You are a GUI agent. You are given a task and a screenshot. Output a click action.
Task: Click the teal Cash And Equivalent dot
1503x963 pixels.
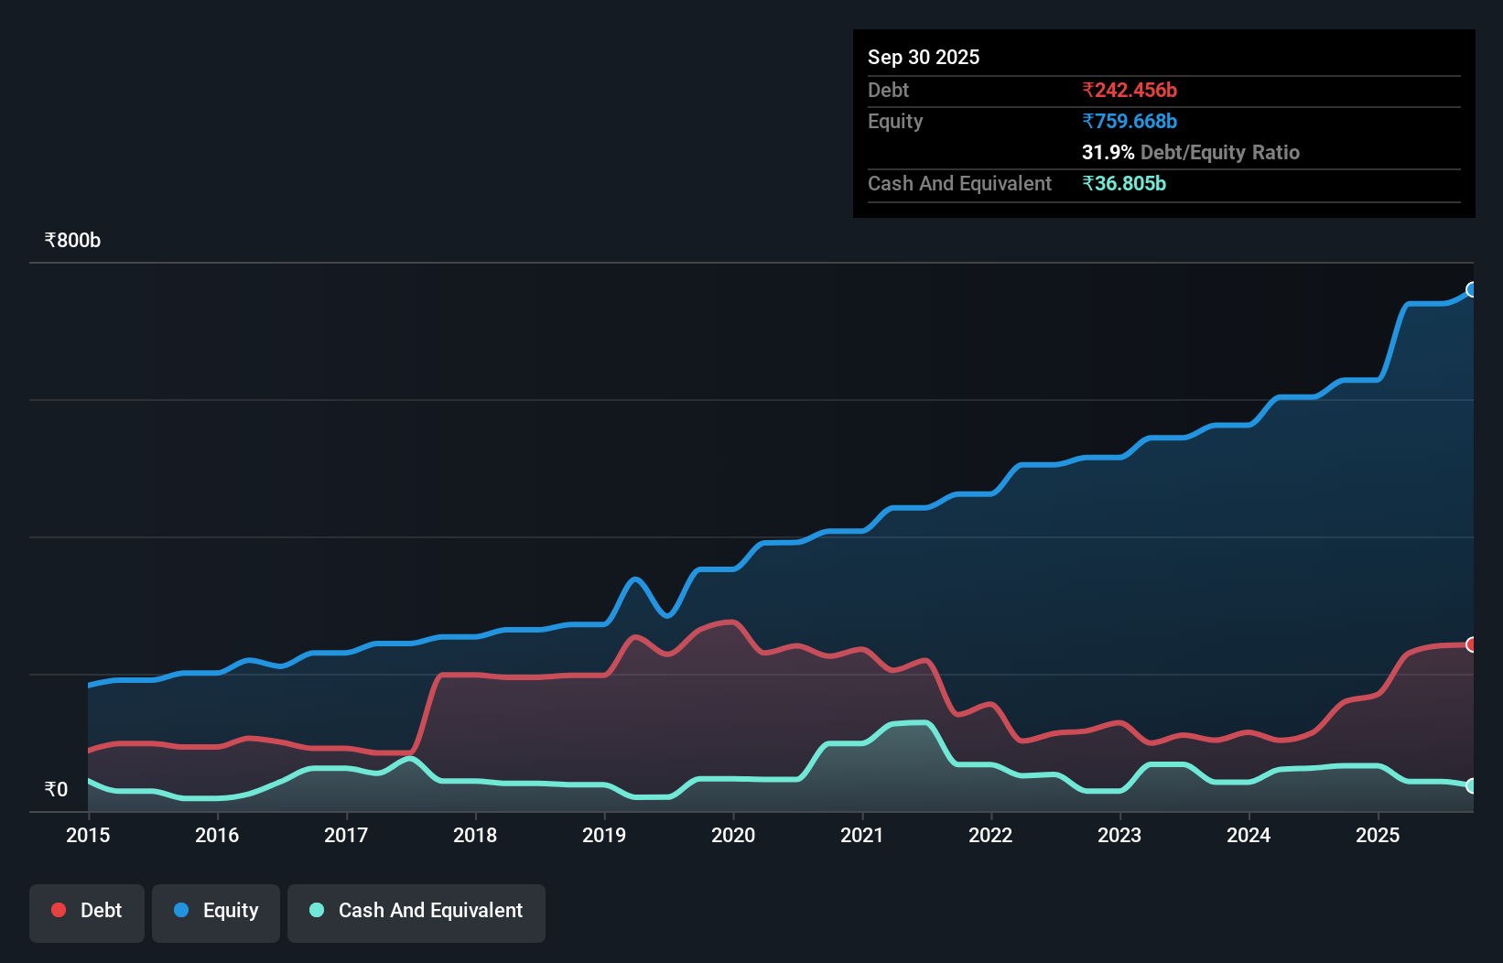tap(316, 910)
